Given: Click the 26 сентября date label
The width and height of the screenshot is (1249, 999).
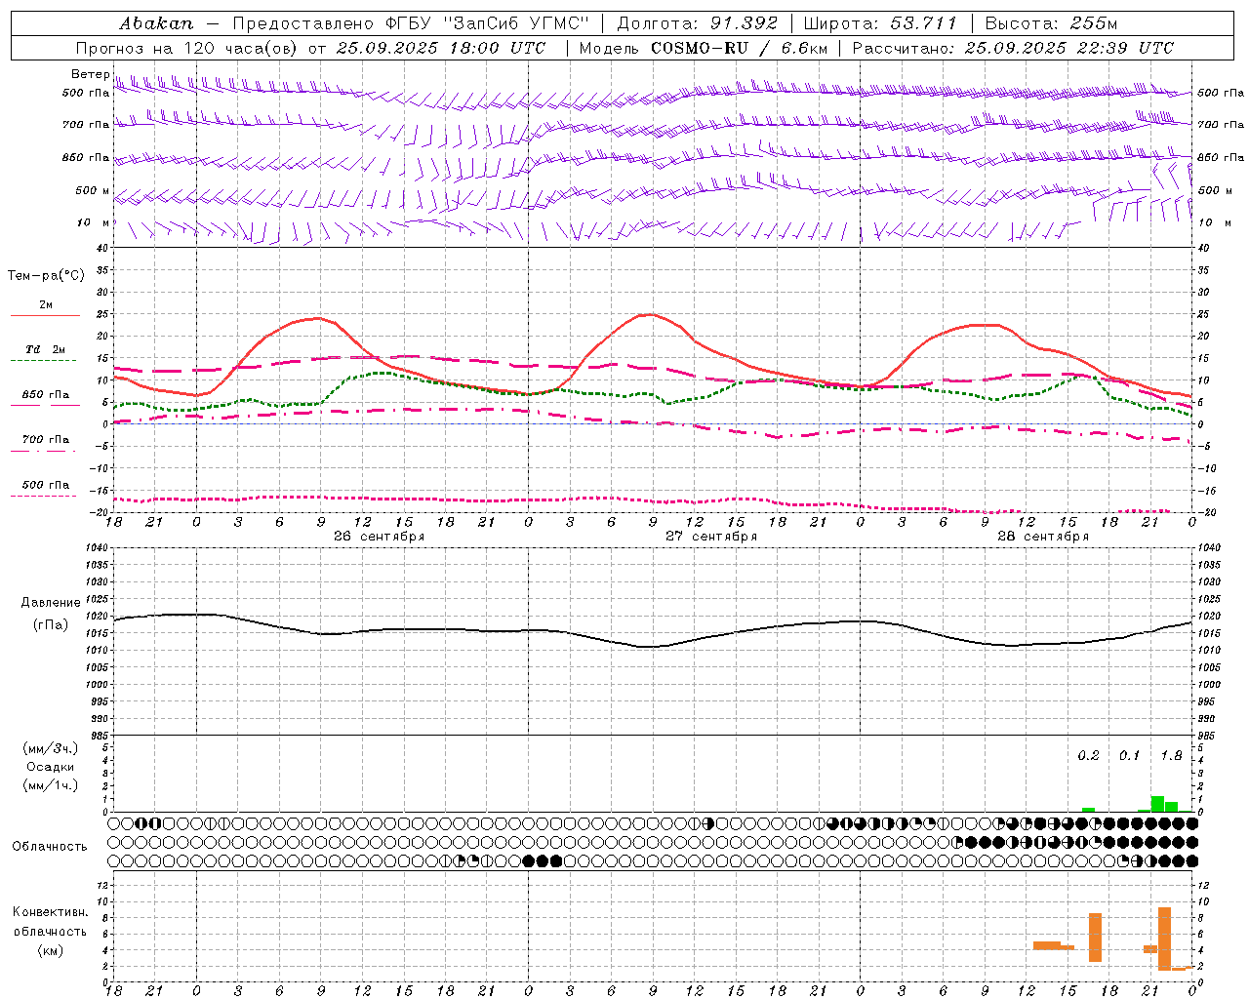Looking at the screenshot, I should (x=379, y=537).
